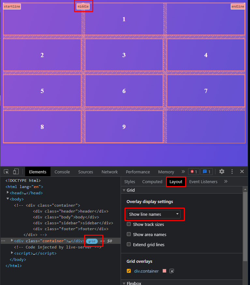Open the Event Listeners pane
This screenshot has height=285, width=250.
pyautogui.click(x=203, y=182)
